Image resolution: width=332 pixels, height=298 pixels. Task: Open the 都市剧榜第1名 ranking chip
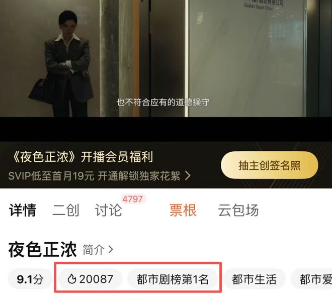click(x=173, y=279)
